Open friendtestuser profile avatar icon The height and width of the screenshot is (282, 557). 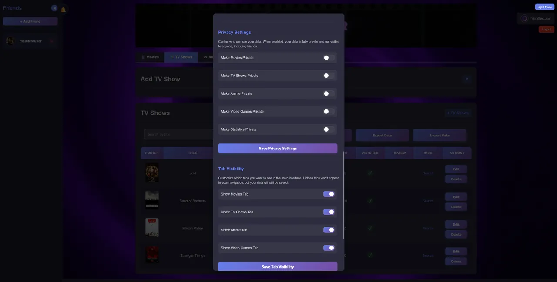(x=524, y=18)
